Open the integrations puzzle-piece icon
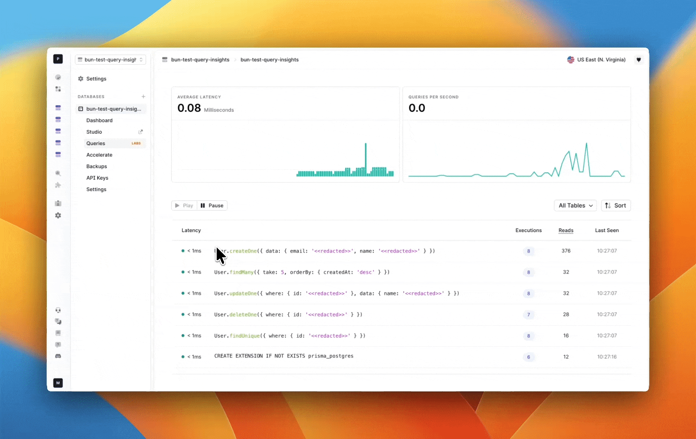696x439 pixels. pyautogui.click(x=58, y=185)
